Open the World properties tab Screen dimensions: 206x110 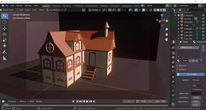[173, 71]
